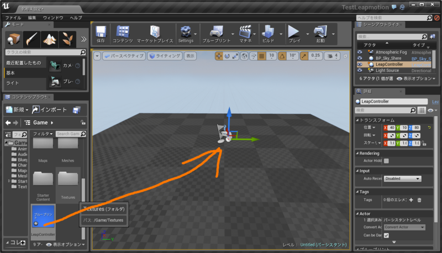Viewport: 442px width, 253px height.
Task: Open the Blueprint (ブループリント) toolbar icon
Action: tap(217, 34)
